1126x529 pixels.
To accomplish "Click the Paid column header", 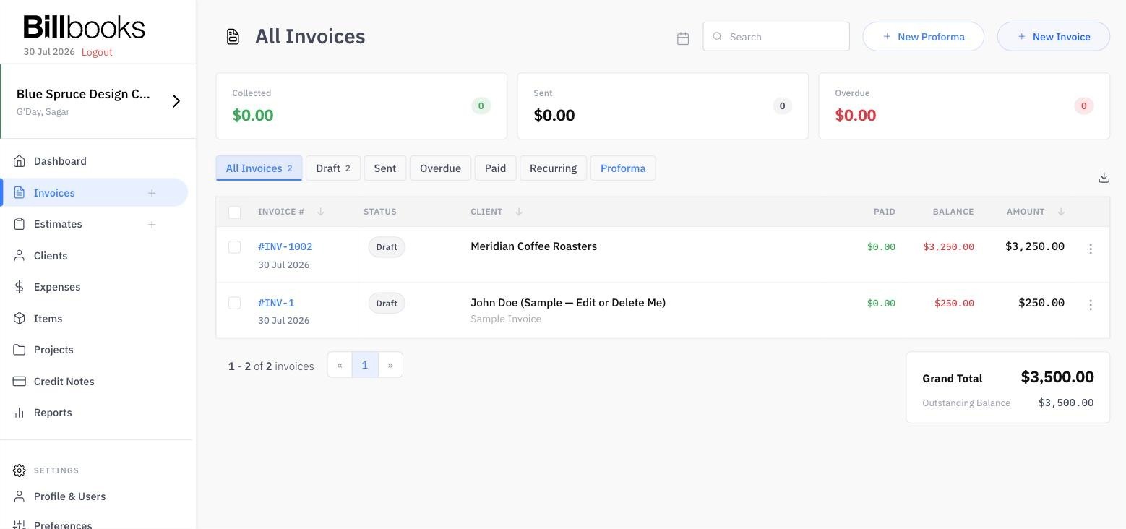I will point(885,212).
